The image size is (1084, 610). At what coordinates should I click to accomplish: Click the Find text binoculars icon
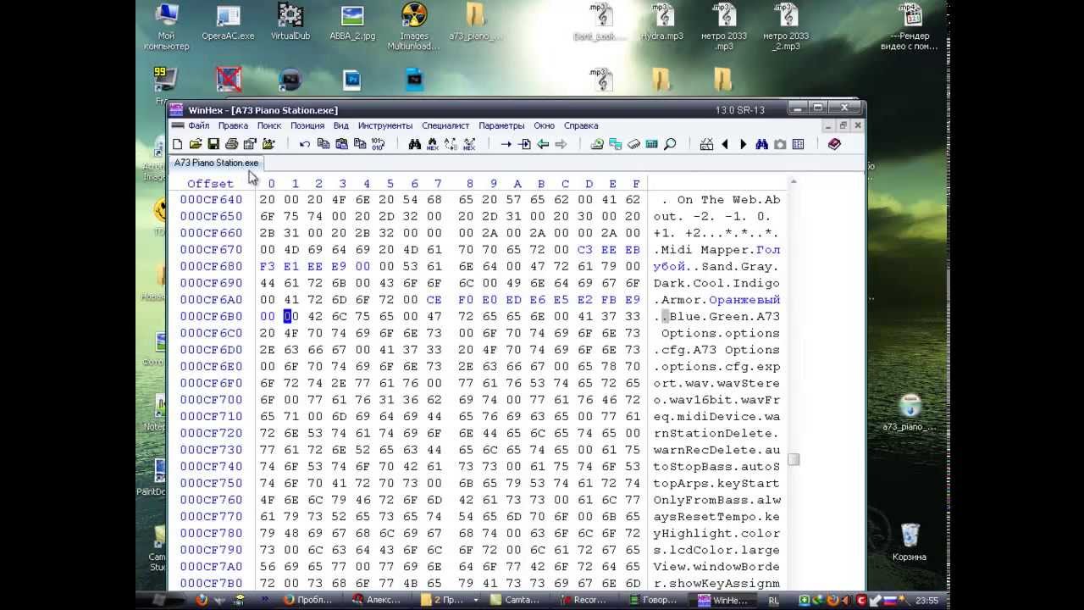[414, 144]
